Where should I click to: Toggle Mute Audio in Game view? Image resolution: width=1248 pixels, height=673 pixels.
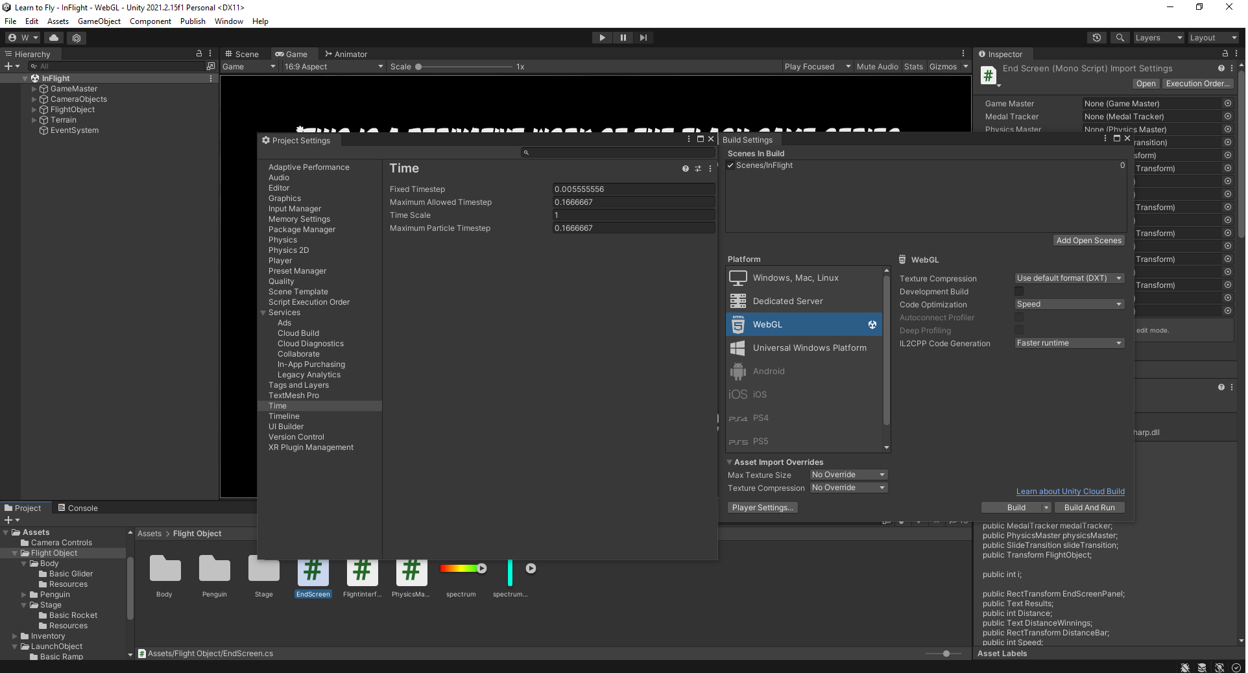pyautogui.click(x=877, y=67)
